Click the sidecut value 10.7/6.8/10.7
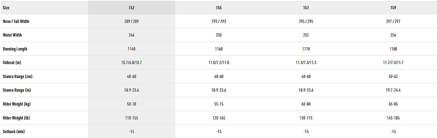The width and height of the screenshot is (437, 138). pos(131,62)
